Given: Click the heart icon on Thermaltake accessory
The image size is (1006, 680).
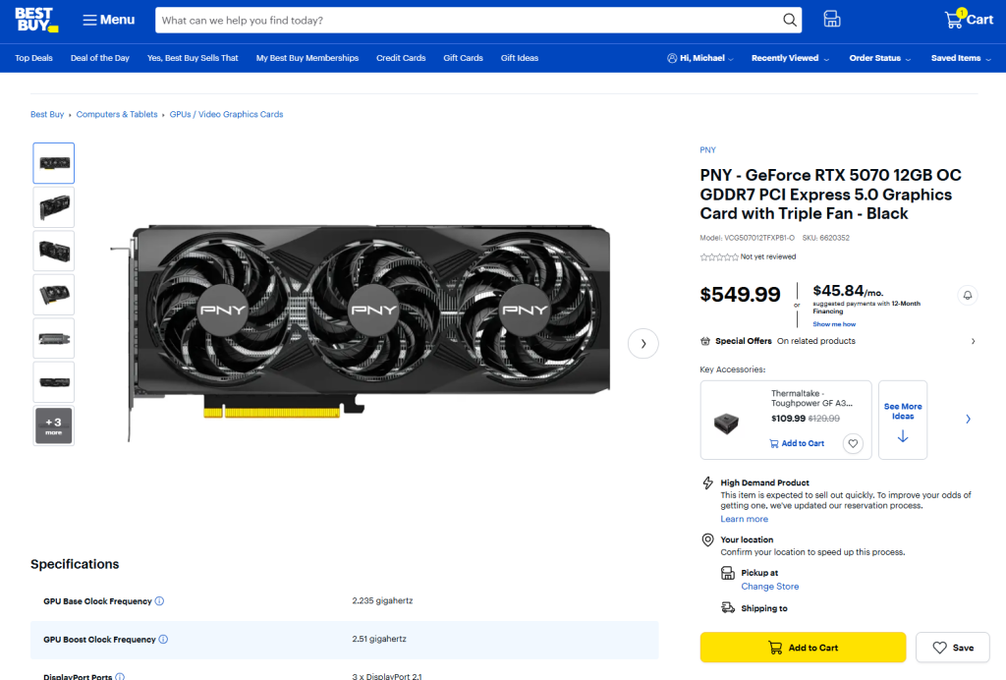Looking at the screenshot, I should point(853,443).
